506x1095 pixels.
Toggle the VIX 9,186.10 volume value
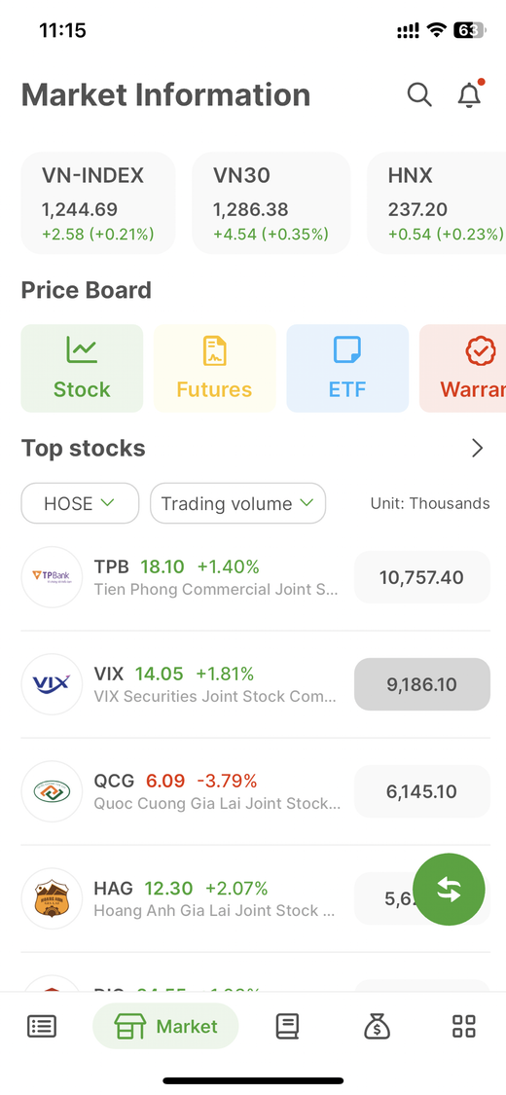pyautogui.click(x=422, y=684)
